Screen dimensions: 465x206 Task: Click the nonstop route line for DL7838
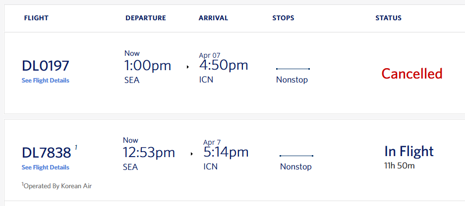pyautogui.click(x=296, y=156)
